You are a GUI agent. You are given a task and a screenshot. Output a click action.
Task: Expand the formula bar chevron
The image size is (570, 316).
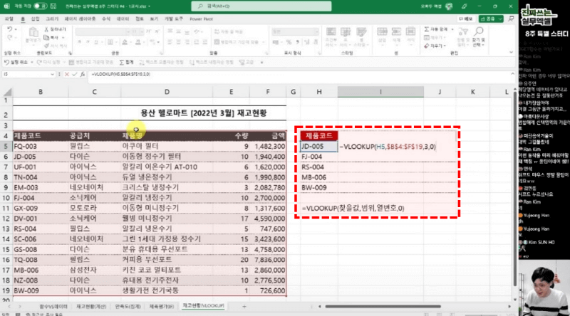coord(512,74)
